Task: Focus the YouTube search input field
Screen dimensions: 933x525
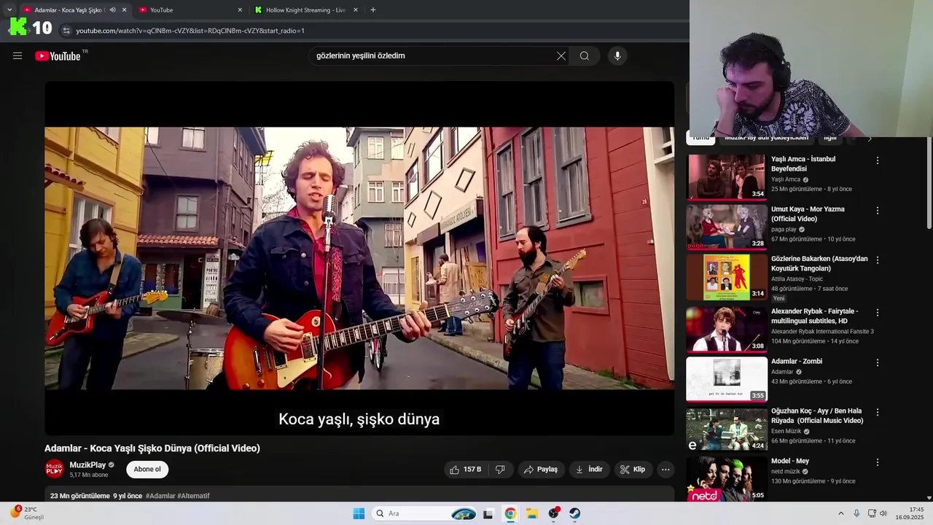Action: tap(433, 56)
